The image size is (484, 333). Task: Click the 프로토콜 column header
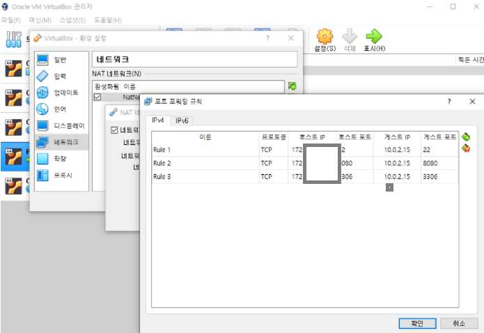coord(274,137)
